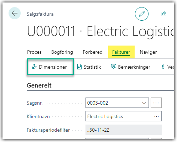This screenshot has width=177, height=142.
Task: Switch to the Forbered tab
Action: click(x=93, y=52)
